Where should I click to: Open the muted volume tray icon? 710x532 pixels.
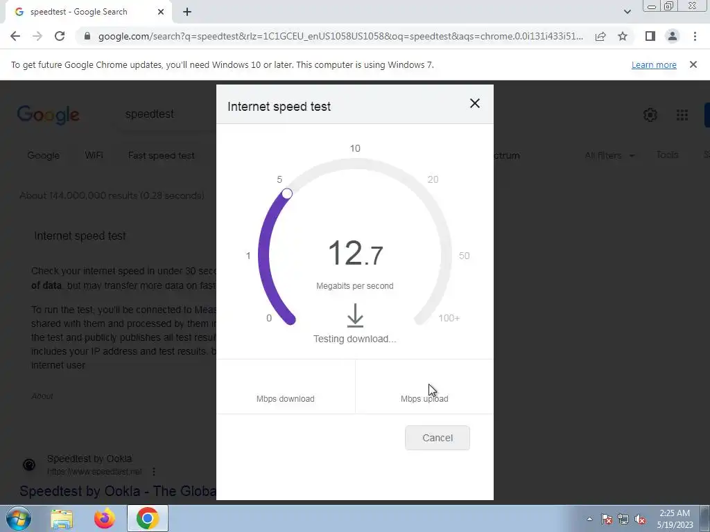[x=640, y=519]
